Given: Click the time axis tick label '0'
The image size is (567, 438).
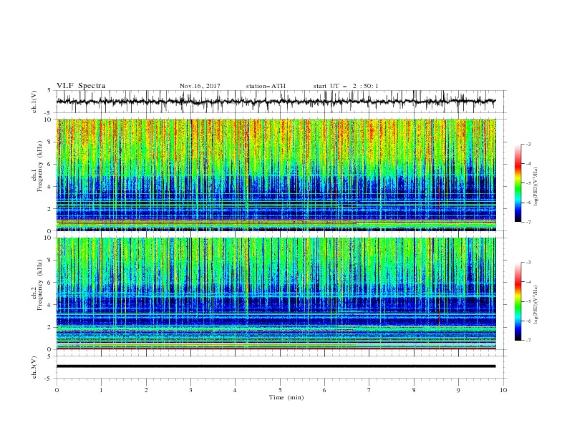Looking at the screenshot, I should (x=57, y=390).
